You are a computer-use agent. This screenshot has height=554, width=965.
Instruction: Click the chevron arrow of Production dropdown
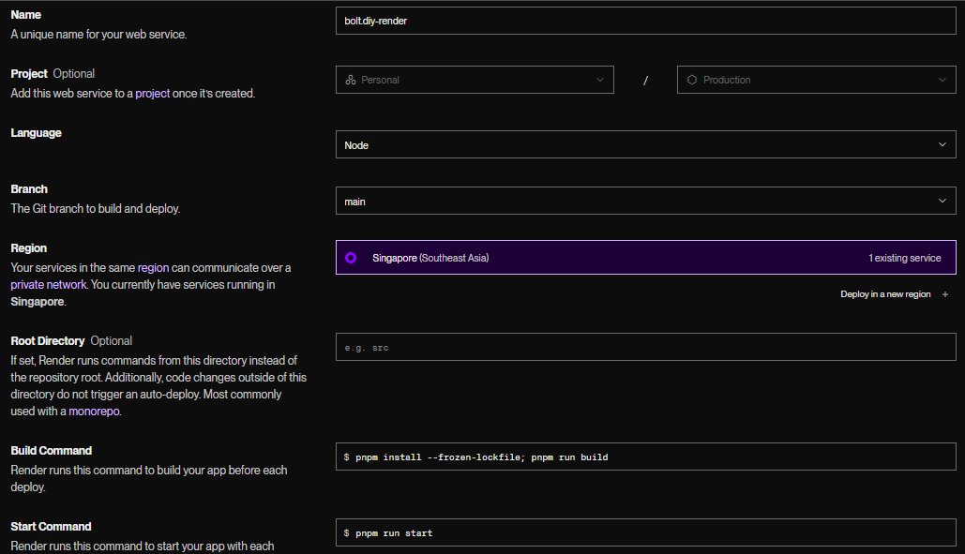tap(942, 80)
